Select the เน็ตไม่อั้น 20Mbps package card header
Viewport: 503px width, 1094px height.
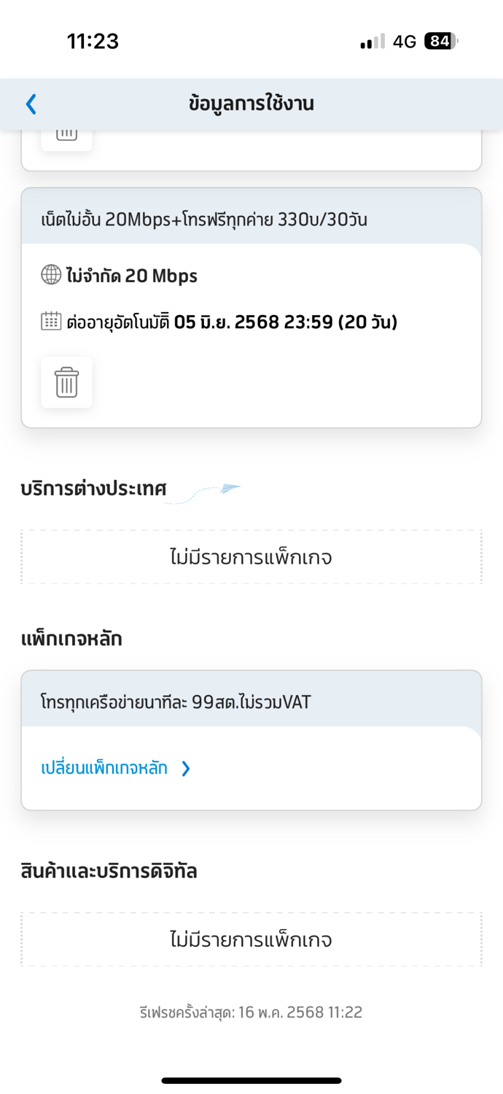click(251, 217)
